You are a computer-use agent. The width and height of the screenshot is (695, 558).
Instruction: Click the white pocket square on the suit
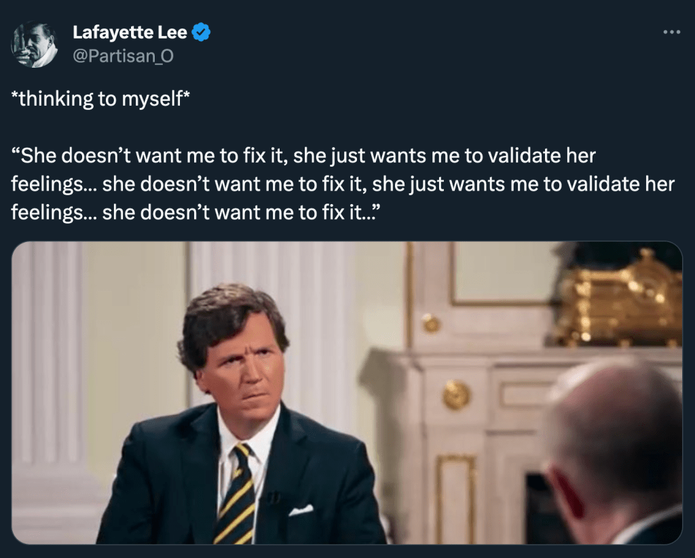[x=301, y=510]
